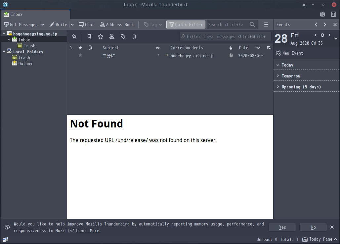Go to next day arrow
Screen dimensions: 340x244
pos(329,35)
